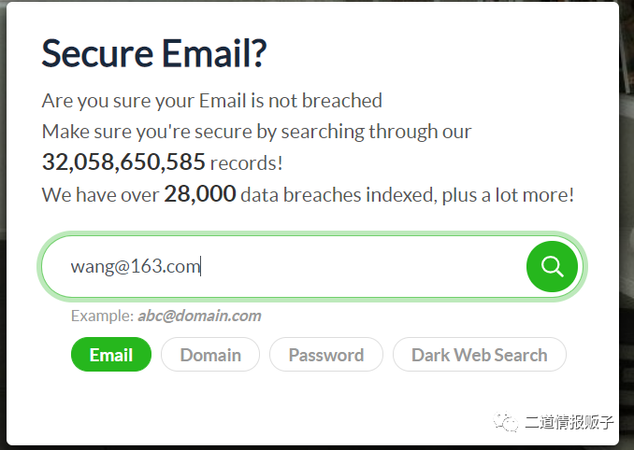
Task: Click the "Make sure you're secure" line
Action: point(256,132)
